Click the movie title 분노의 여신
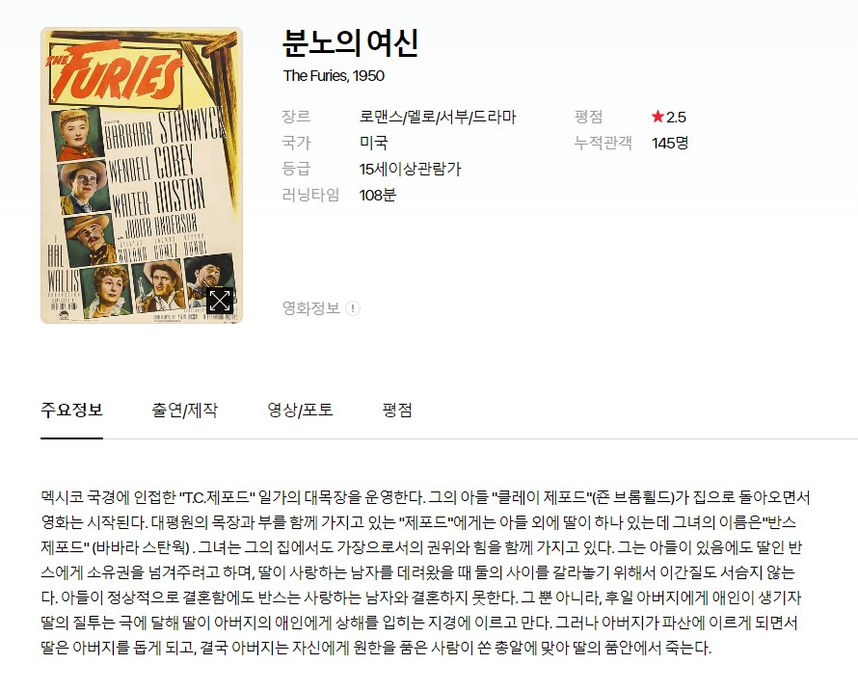858x690 pixels. [351, 42]
